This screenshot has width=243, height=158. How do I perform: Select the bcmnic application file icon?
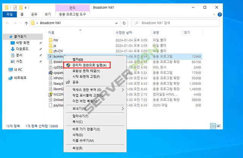pyautogui.click(x=50, y=56)
